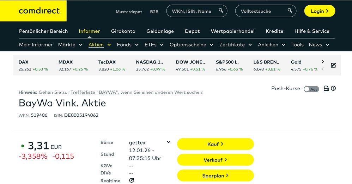Open the help question mark icon
Viewport: 352px width, 184px height.
point(333,88)
